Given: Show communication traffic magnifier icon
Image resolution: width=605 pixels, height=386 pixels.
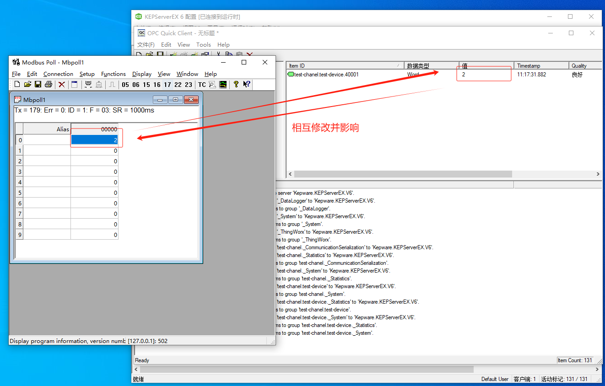Looking at the screenshot, I should (212, 85).
